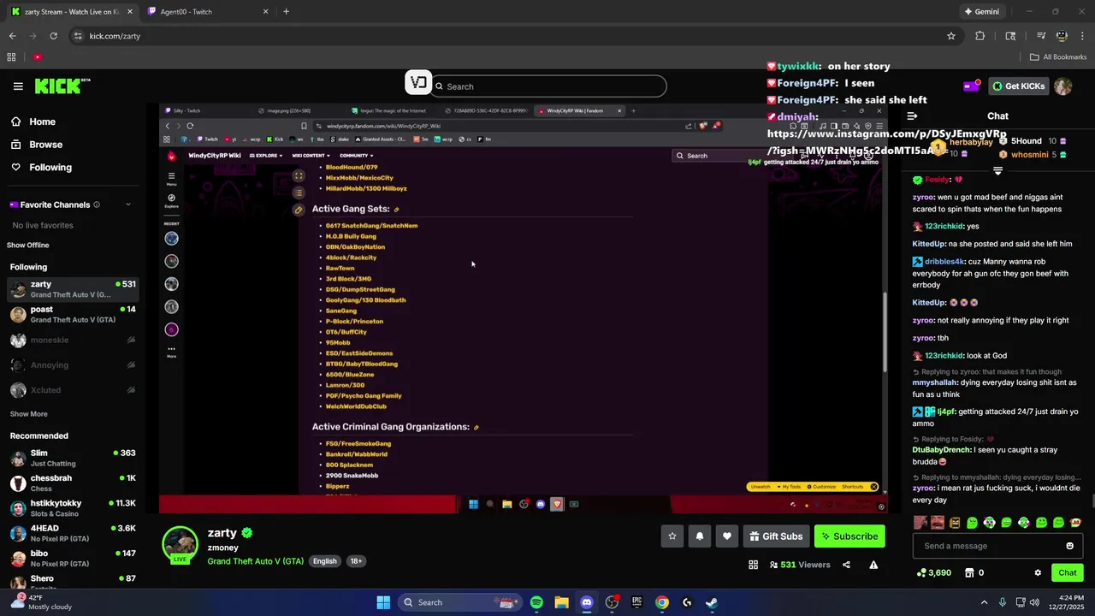Click the English language tag

pos(324,561)
